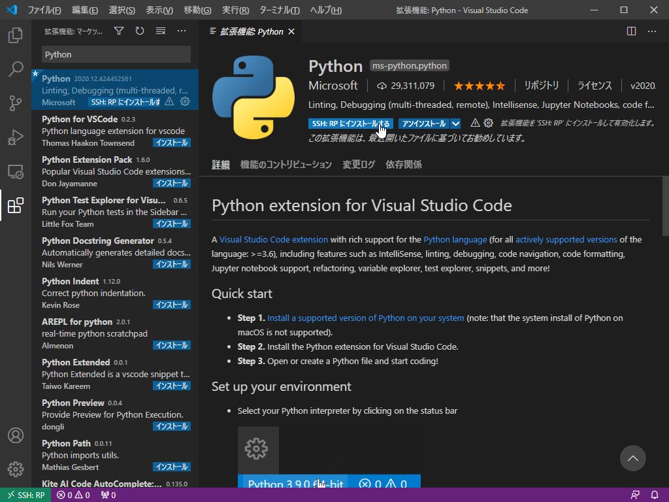
Task: Switch to 依存関係 tab
Action: (x=404, y=164)
